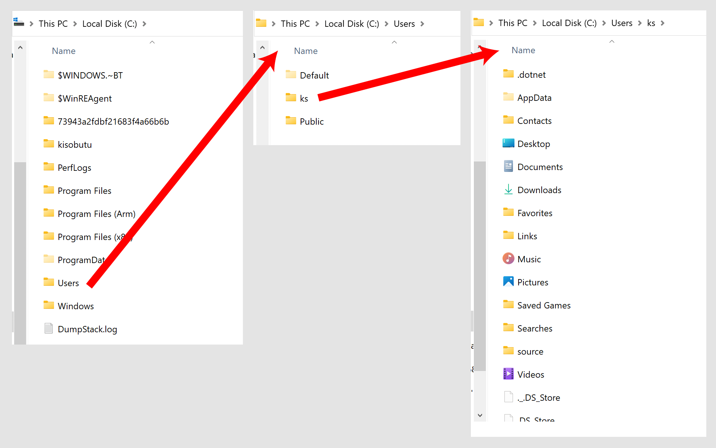716x448 pixels.
Task: Click the Music folder icon
Action: click(x=508, y=259)
